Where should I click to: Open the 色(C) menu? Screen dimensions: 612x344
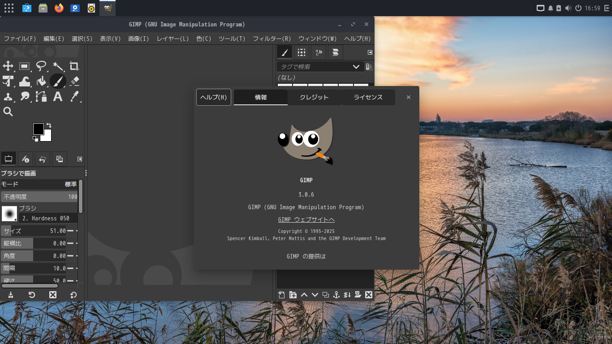(204, 39)
